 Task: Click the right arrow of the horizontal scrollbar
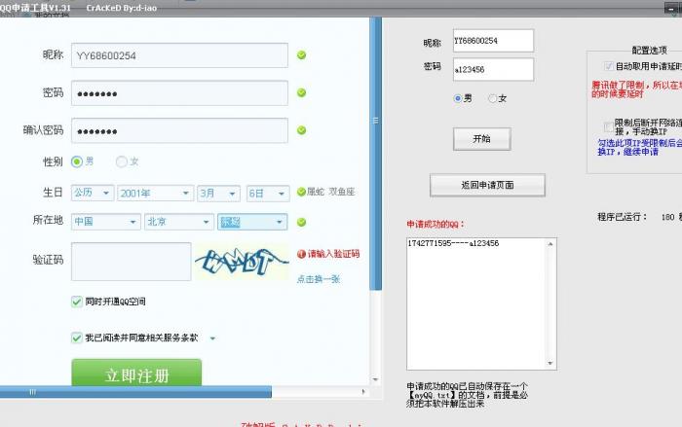[x=363, y=392]
